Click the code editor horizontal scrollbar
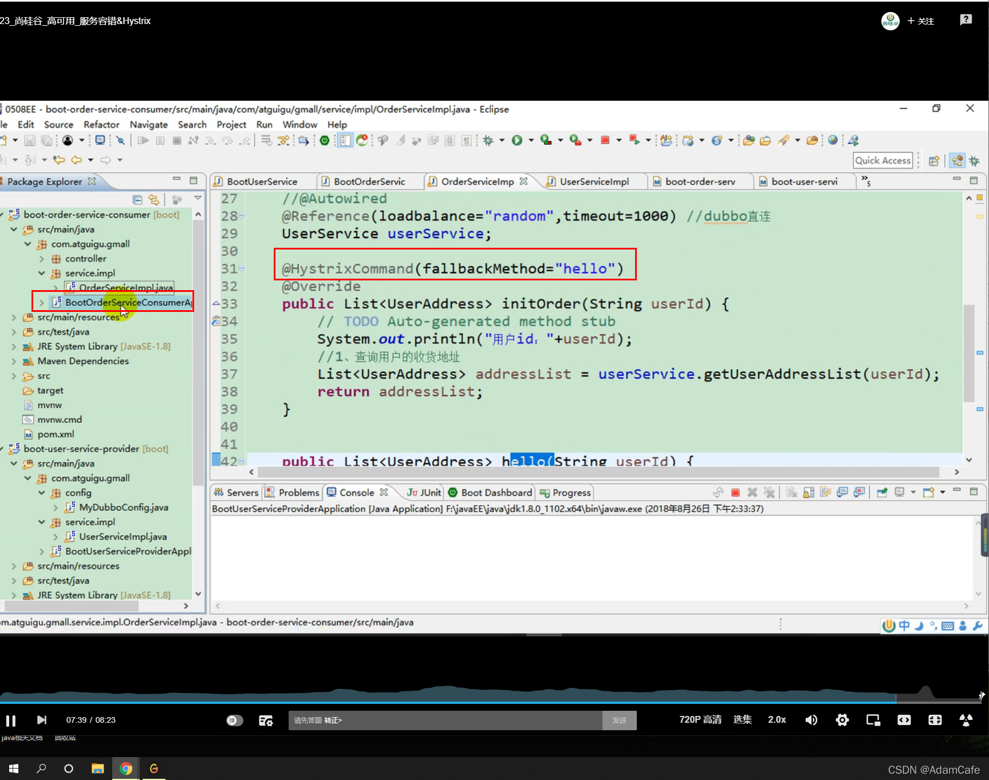989x780 pixels. (x=598, y=472)
